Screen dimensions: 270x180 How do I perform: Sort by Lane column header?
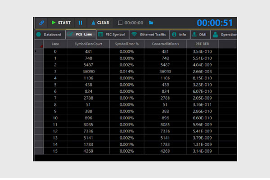click(55, 44)
